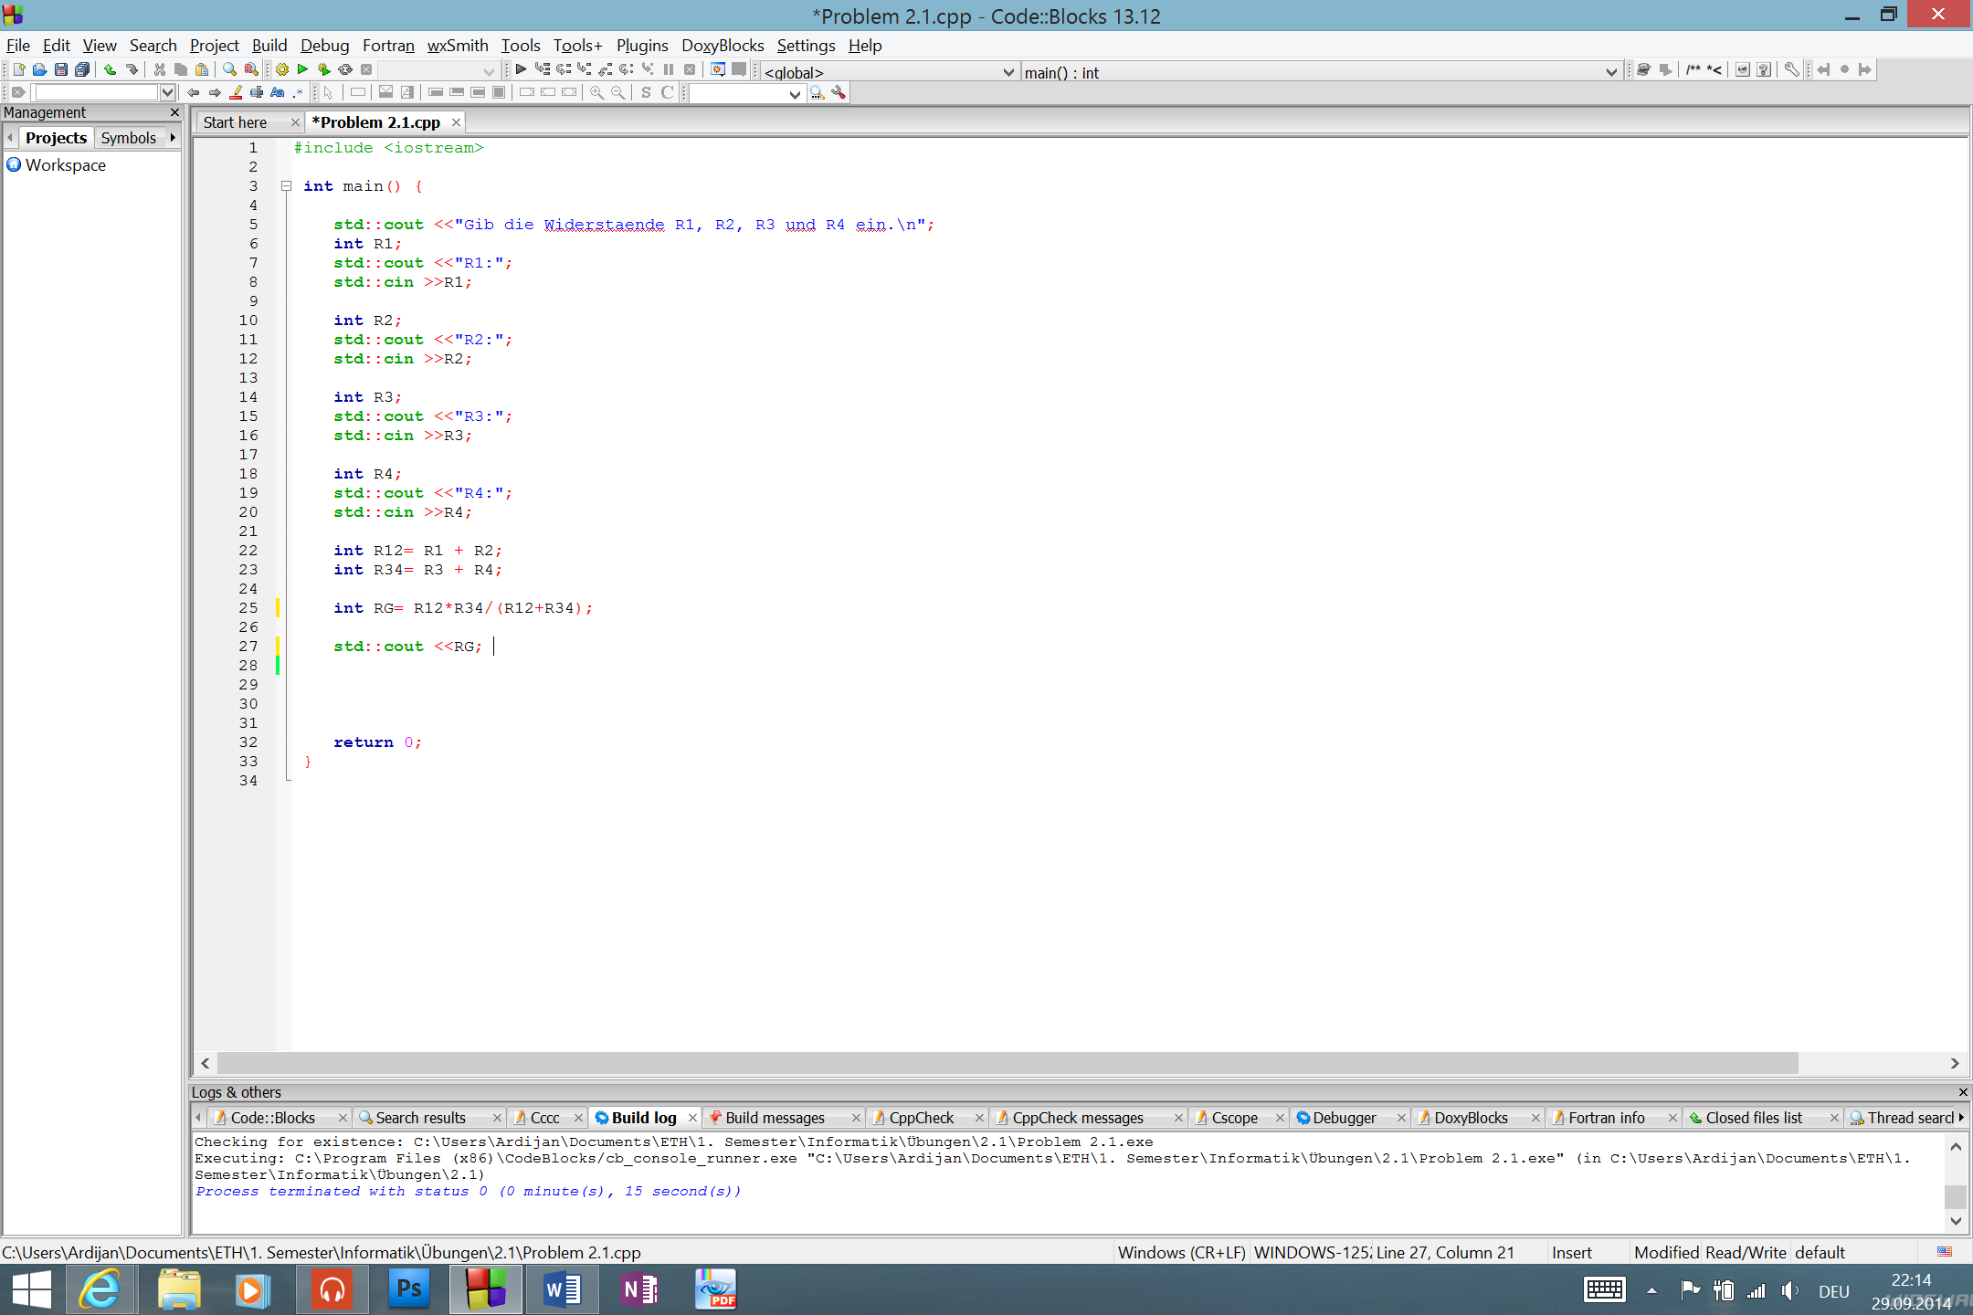Switch to the Symbols tab in Management panel
Screen dimensions: 1973x1315
(129, 137)
